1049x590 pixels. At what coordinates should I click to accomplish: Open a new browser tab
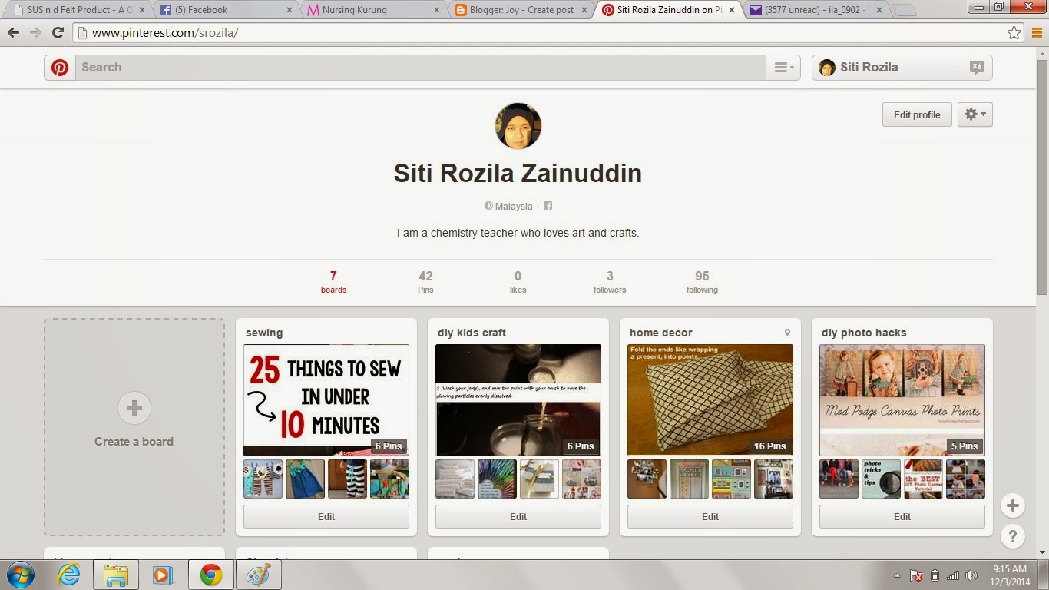[x=905, y=11]
